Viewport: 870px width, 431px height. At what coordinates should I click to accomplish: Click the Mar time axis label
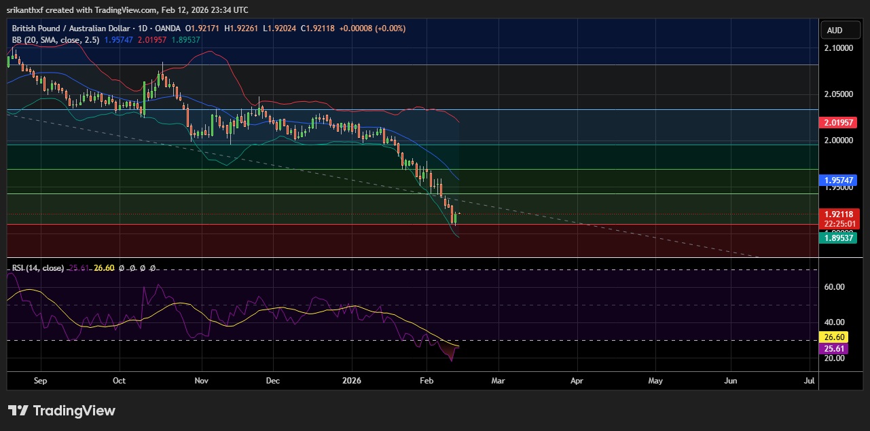point(498,381)
